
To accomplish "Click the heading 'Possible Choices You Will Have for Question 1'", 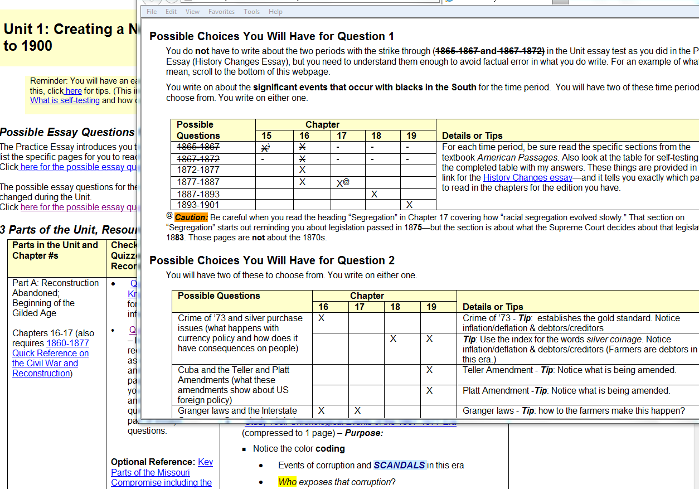I will click(272, 37).
